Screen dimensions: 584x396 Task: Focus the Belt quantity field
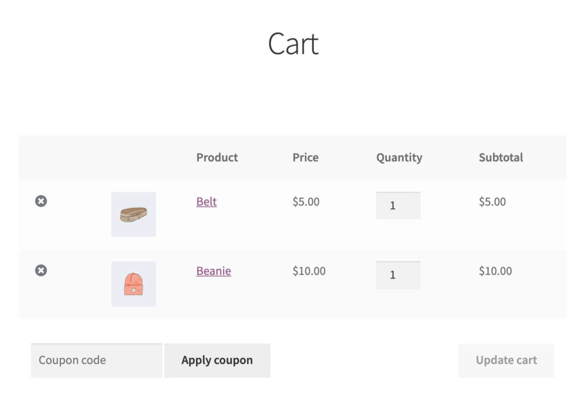[398, 205]
